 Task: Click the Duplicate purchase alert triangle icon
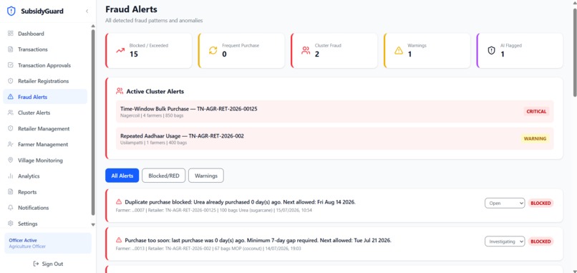[x=119, y=202]
